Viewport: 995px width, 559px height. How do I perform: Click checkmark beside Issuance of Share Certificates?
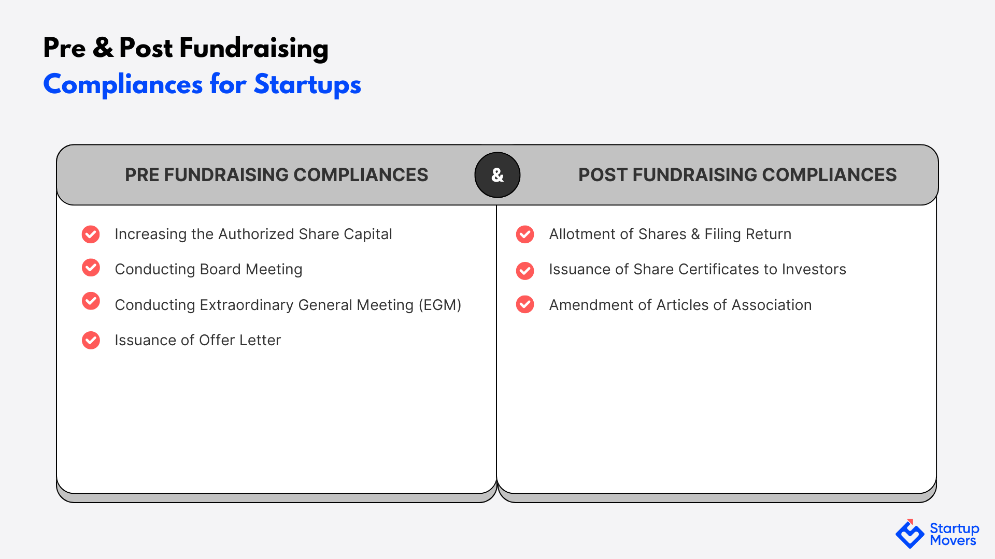tap(525, 270)
